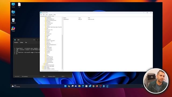Screen dimensions: 172x97
Task: Click the Windows (CRLF) status in Notepad
Action: click(x=52, y=77)
